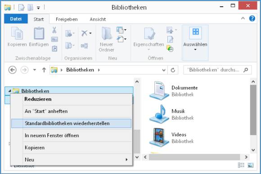The width and height of the screenshot is (261, 174).
Task: Collapse the Bibliotheken tree node
Action: click(x=9, y=91)
